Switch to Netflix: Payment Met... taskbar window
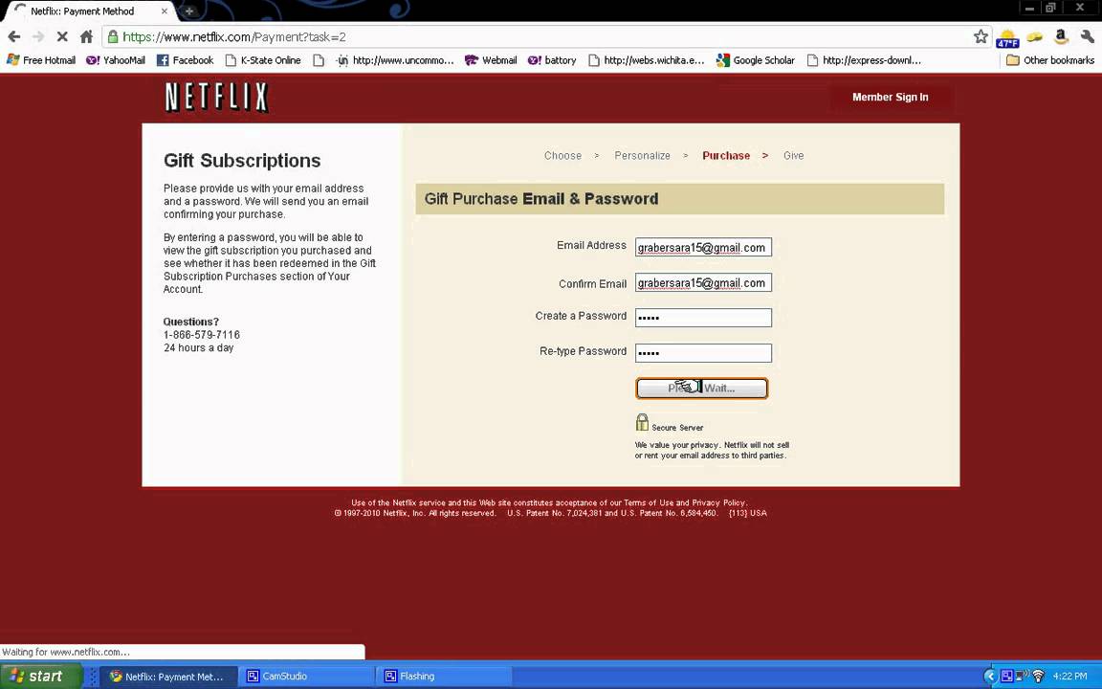This screenshot has width=1102, height=689. [168, 677]
